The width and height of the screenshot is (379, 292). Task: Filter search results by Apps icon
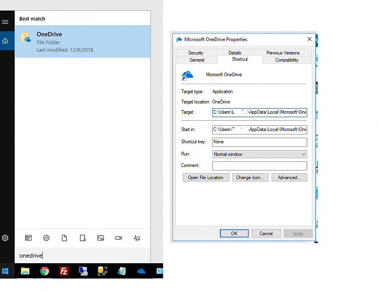point(28,238)
